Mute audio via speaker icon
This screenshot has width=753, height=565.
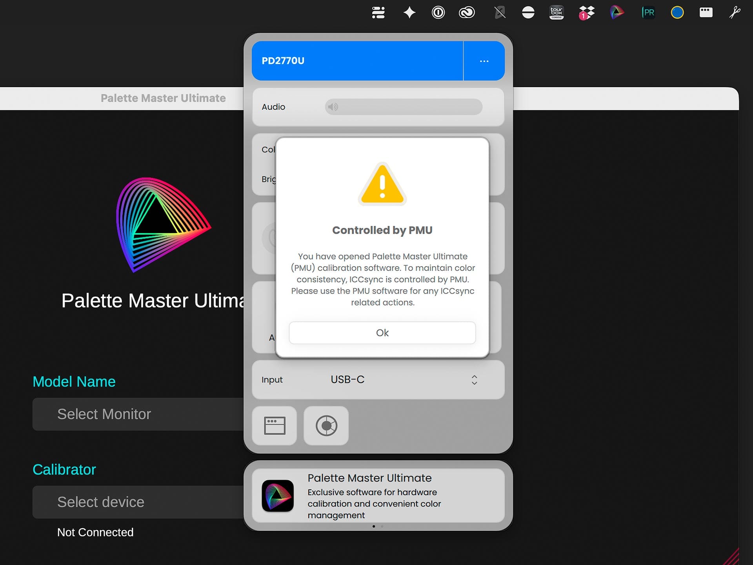click(x=333, y=107)
